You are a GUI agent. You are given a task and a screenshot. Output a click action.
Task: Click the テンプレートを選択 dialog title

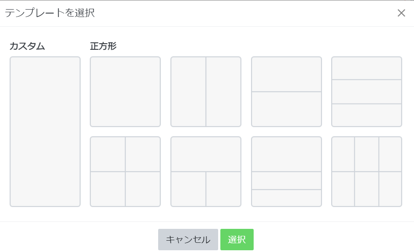click(50, 13)
